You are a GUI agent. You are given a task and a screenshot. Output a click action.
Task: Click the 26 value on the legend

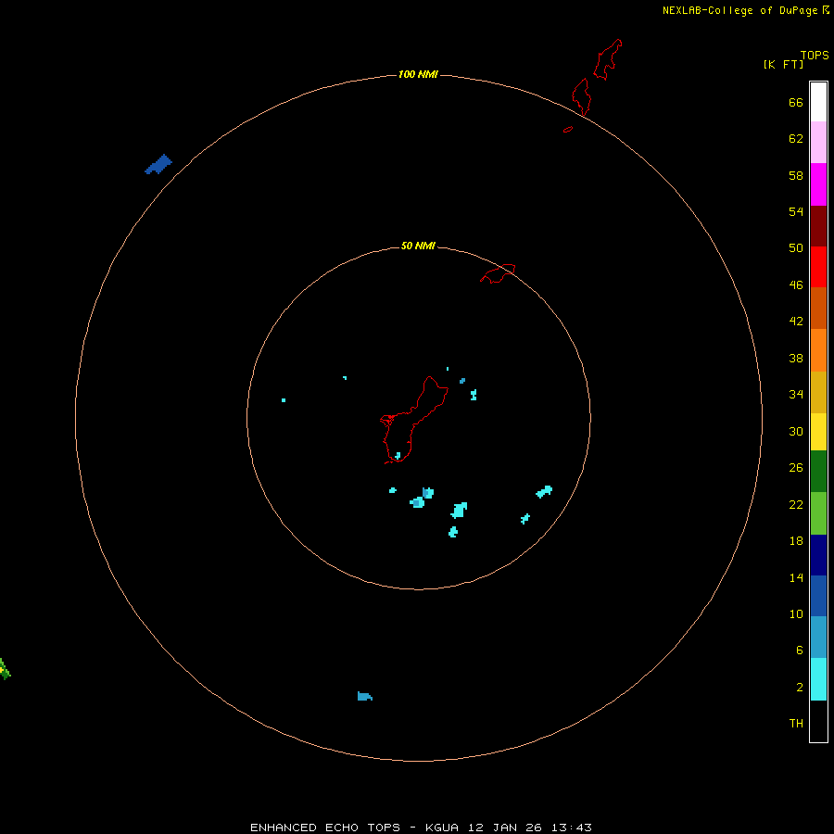point(796,468)
